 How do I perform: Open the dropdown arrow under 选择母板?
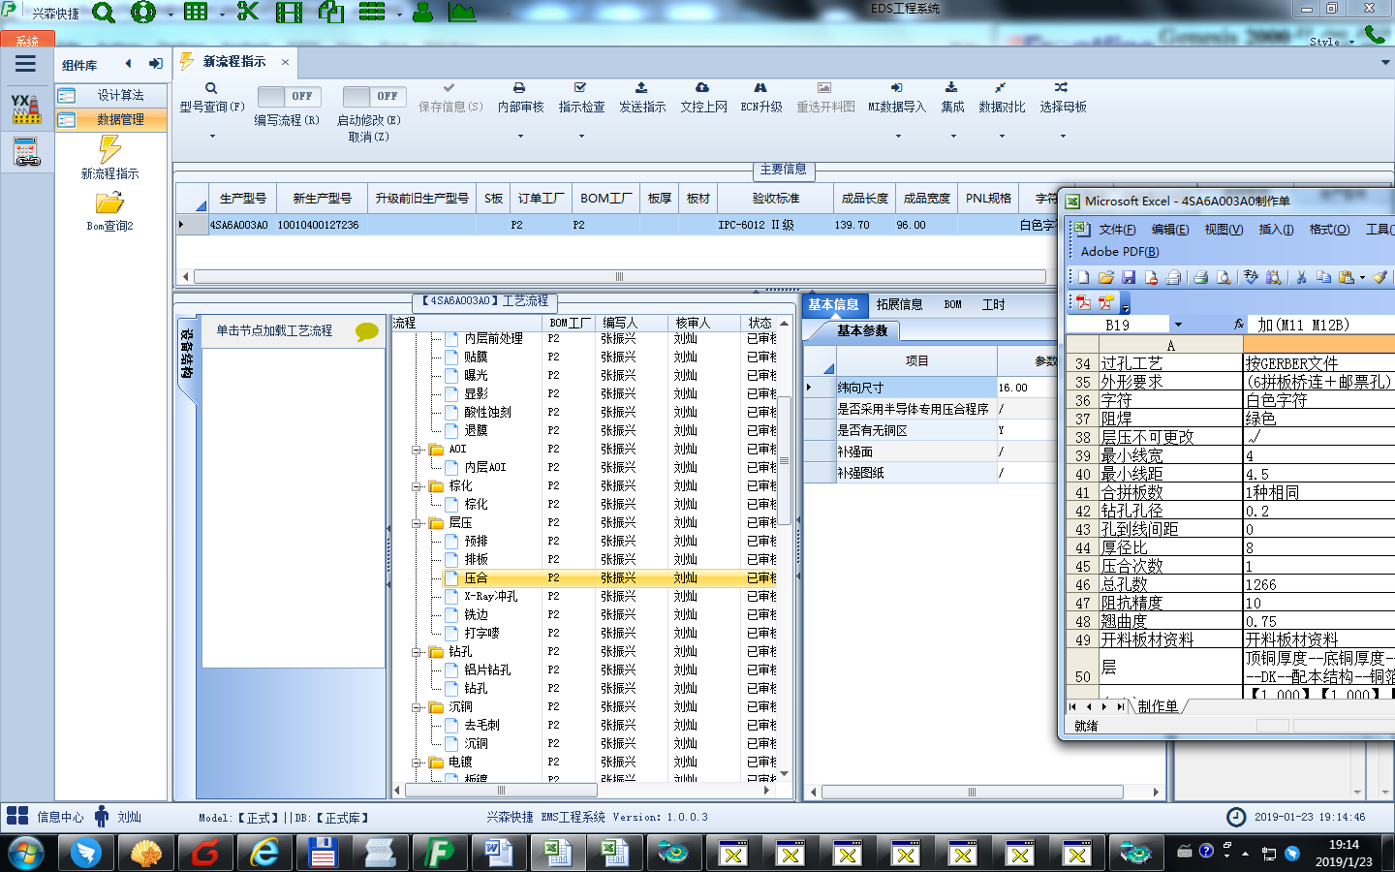click(x=1063, y=137)
